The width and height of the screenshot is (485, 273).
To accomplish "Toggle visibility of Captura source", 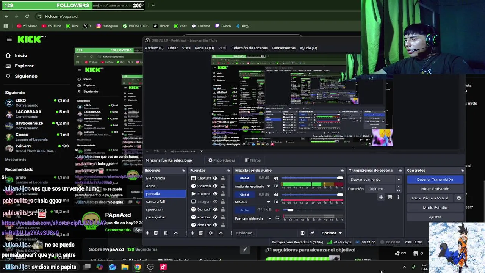I will pos(215,178).
